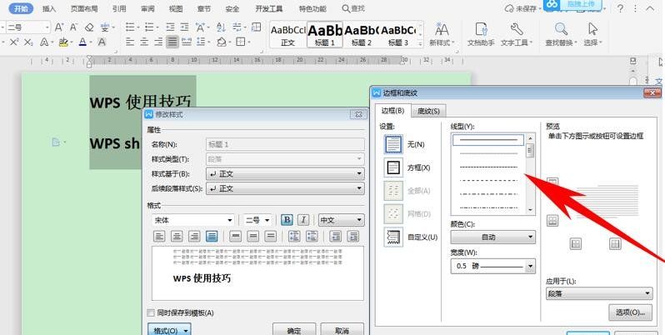Viewport: 665px width, 335px height.
Task: Select the solid line in 线型 list
Action: coord(488,139)
